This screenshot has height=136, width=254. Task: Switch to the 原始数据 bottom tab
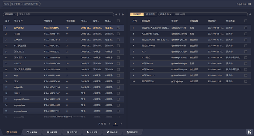tap(112, 132)
